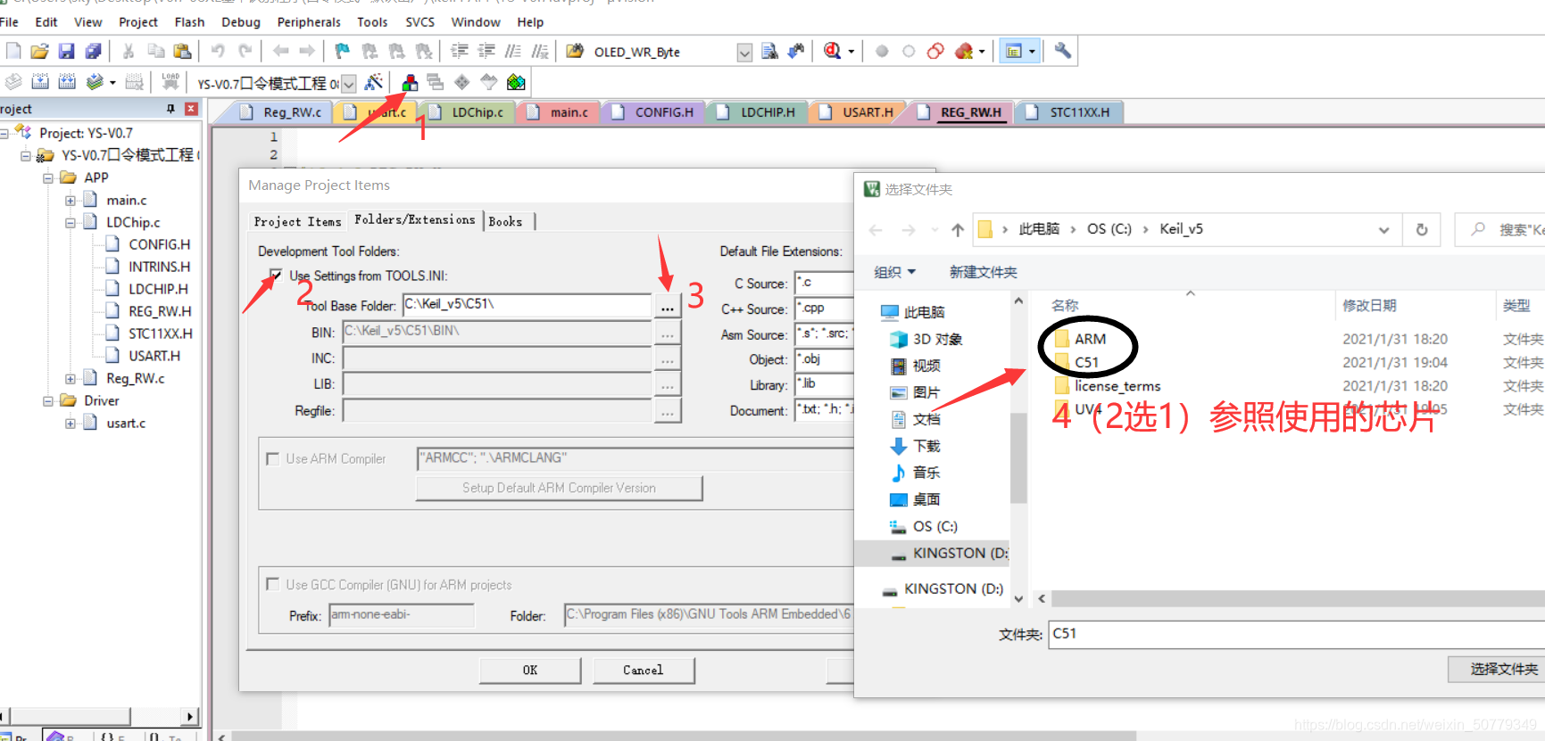The height and width of the screenshot is (741, 1545).
Task: Select the ARM folder in list
Action: tap(1089, 339)
